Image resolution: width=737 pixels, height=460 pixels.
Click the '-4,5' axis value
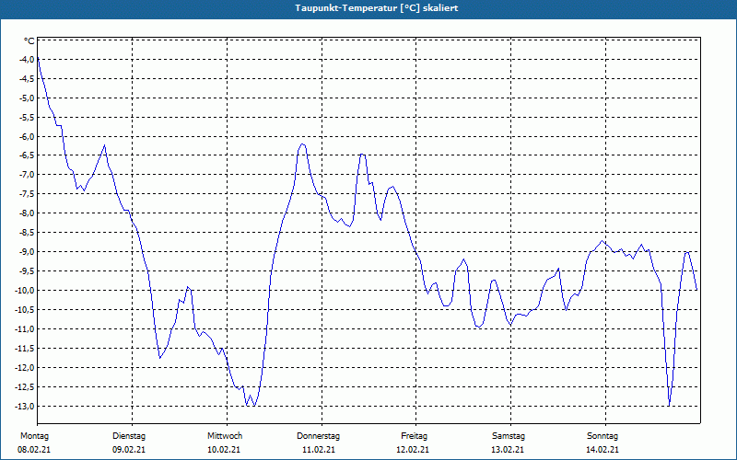27,79
